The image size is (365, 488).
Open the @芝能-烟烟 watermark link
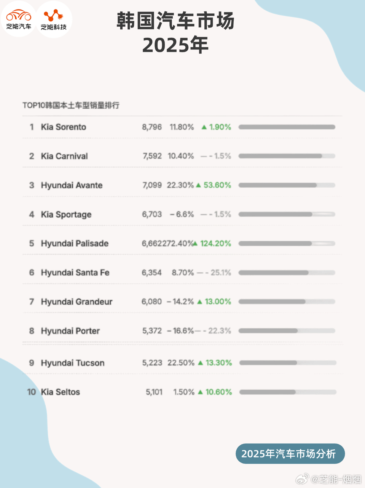pos(336,479)
